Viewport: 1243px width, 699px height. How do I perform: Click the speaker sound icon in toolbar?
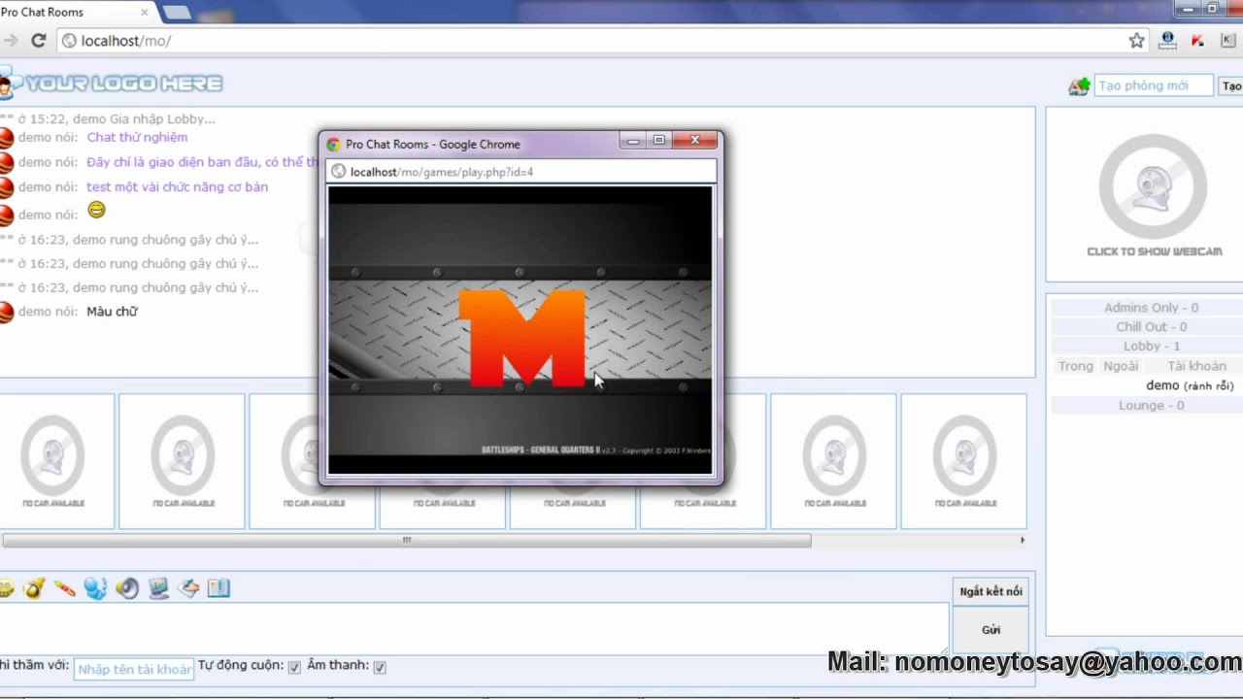click(127, 588)
